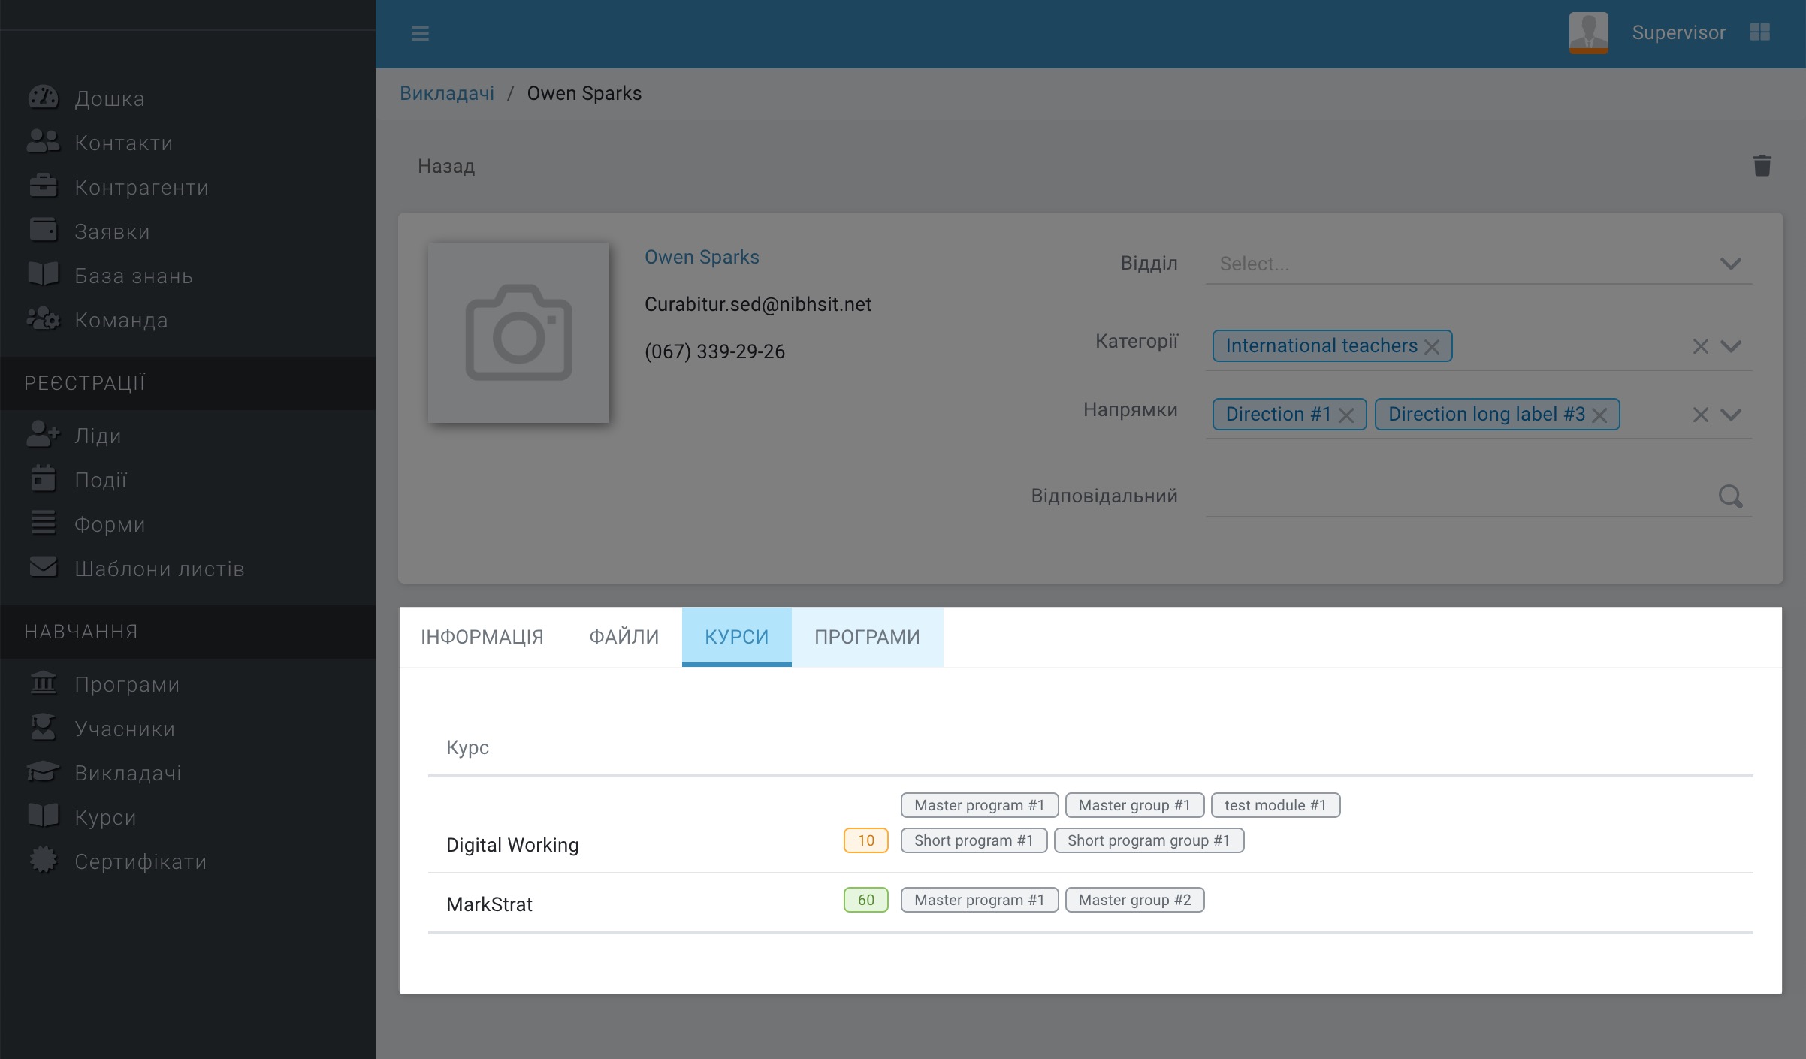Viewport: 1806px width, 1059px height.
Task: Click the search icon in Відповідальний field
Action: (1731, 496)
